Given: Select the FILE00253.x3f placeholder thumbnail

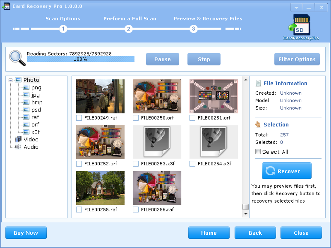Looking at the screenshot, I should tap(157, 142).
